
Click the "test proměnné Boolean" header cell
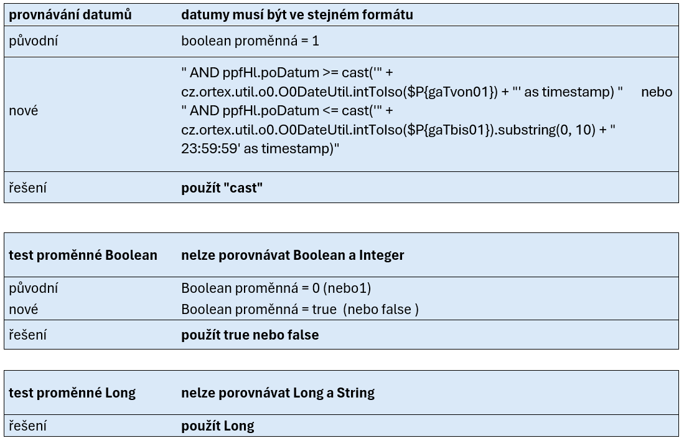pos(83,255)
